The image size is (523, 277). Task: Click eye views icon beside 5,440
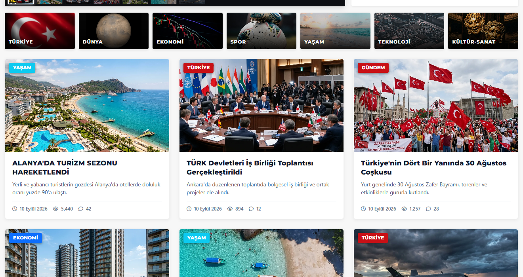tap(55, 209)
